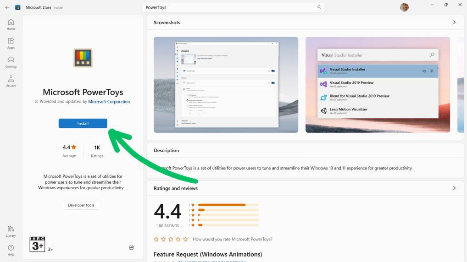Click the 5-star rating bar
This screenshot has width=467, height=262.
[x=228, y=205]
